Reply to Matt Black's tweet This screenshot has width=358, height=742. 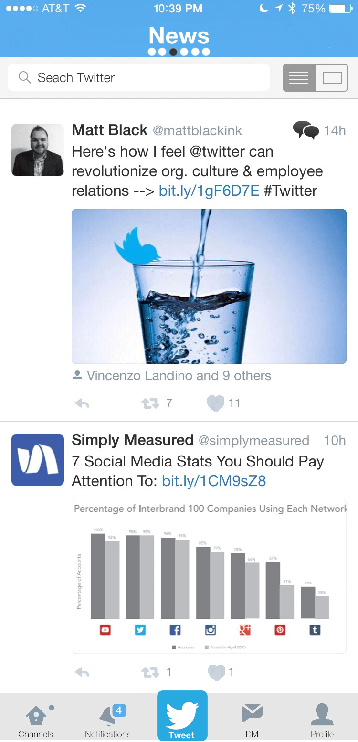coord(82,403)
